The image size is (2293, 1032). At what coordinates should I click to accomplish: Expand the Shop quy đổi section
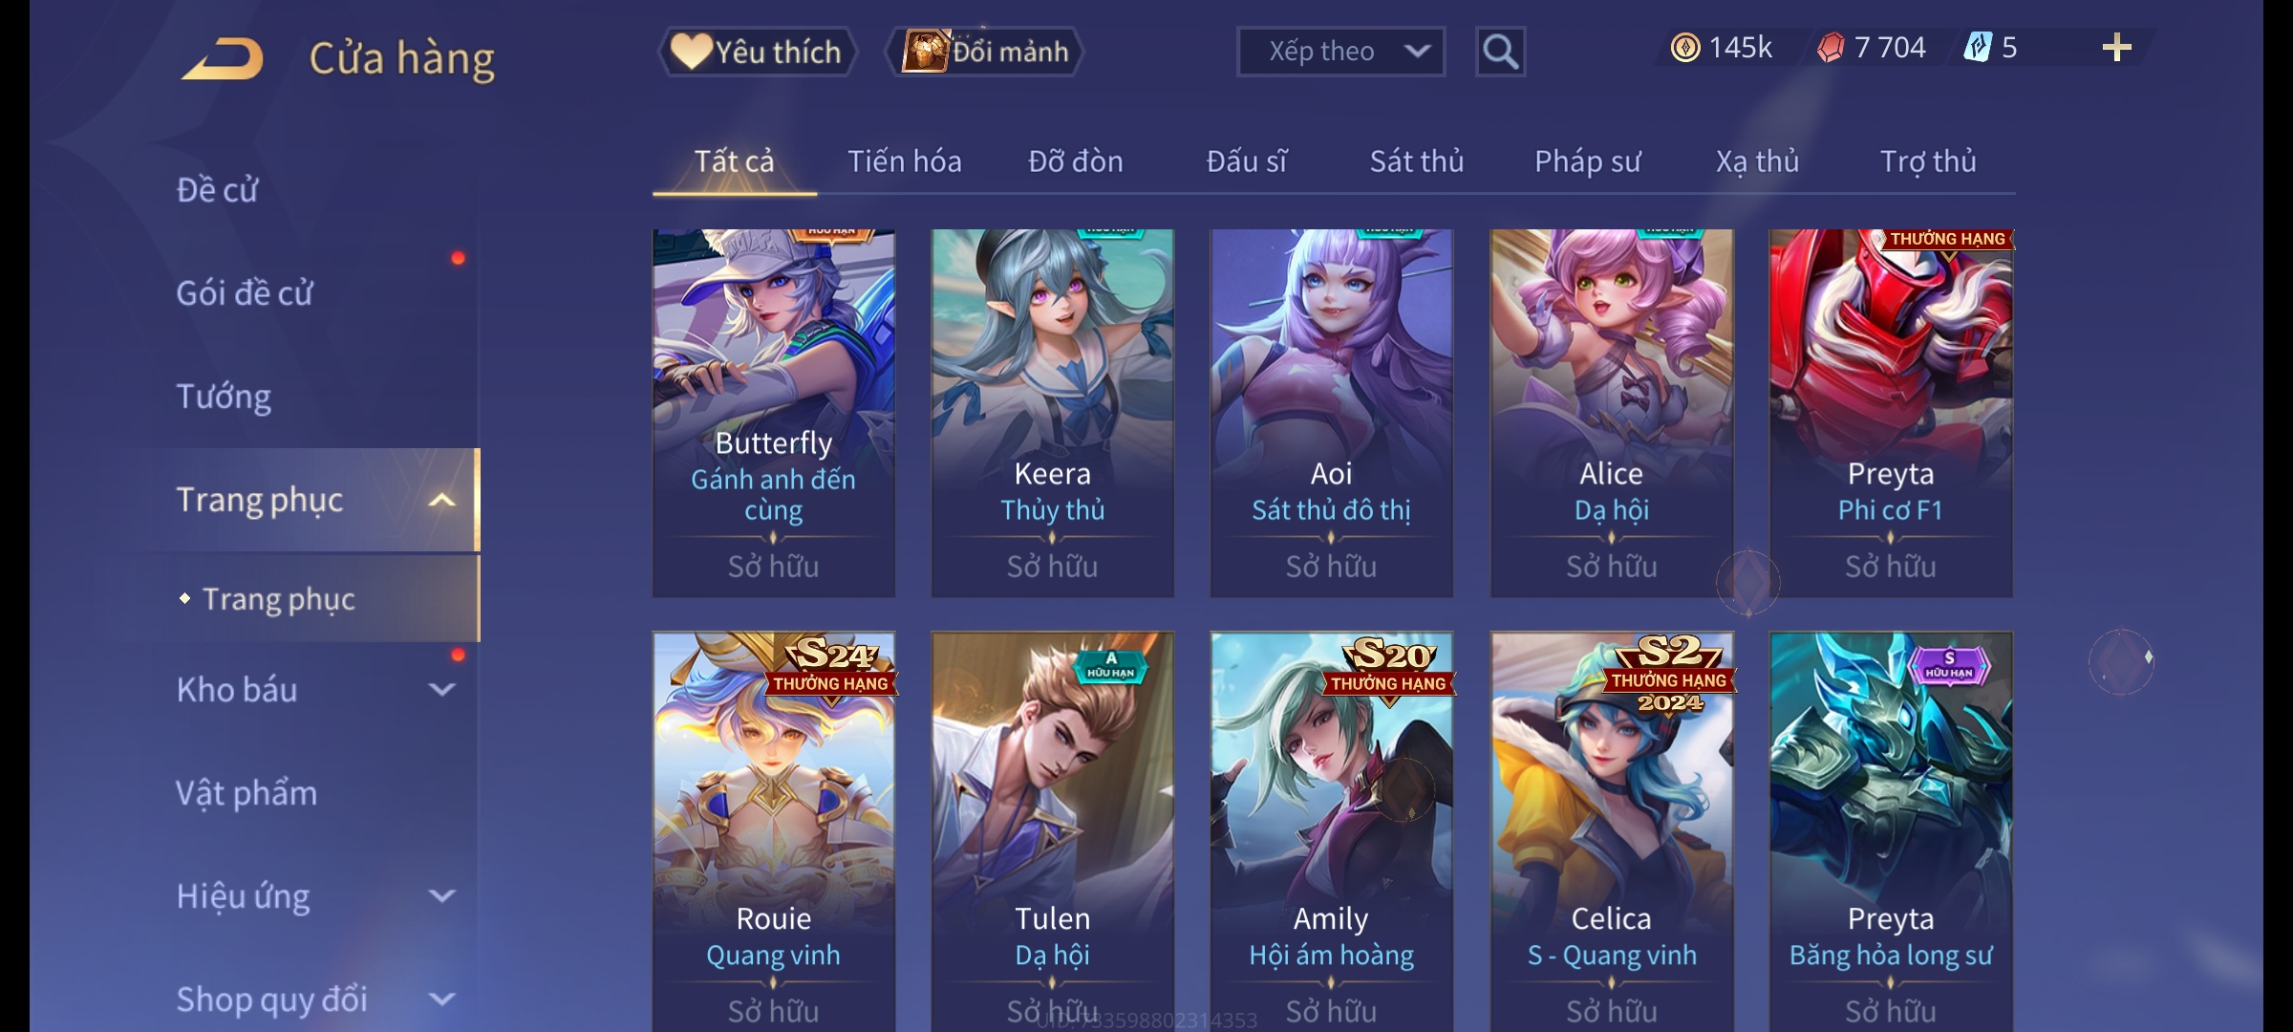point(441,999)
